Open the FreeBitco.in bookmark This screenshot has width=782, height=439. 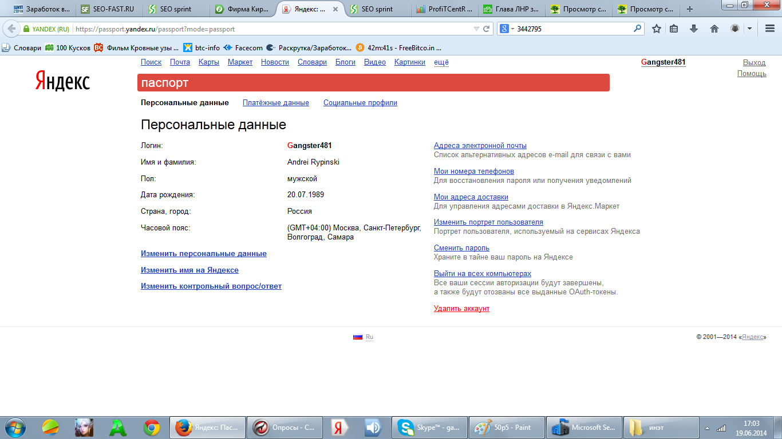click(x=398, y=48)
